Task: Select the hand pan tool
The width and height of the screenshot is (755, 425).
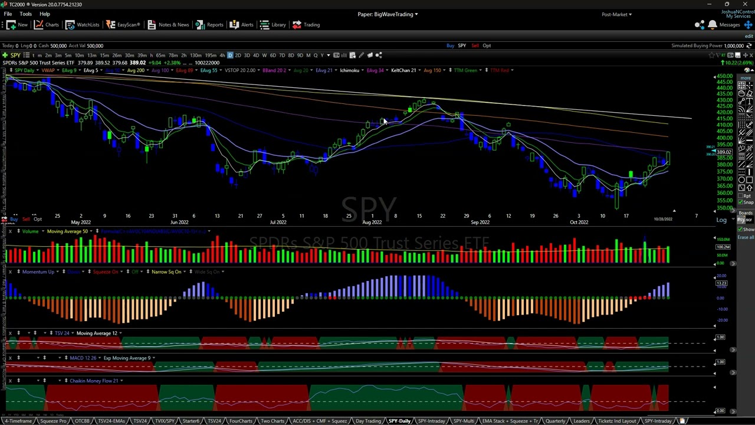Action: (x=741, y=93)
